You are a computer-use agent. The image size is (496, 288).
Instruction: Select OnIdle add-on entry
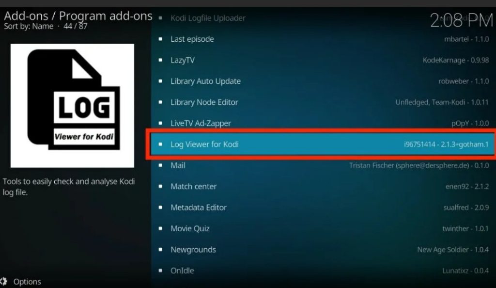pos(324,271)
